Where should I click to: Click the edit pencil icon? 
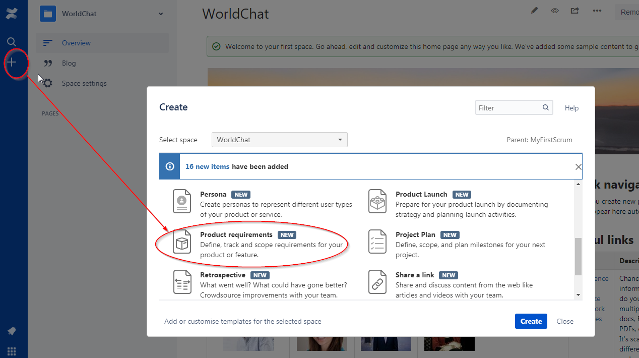[535, 11]
